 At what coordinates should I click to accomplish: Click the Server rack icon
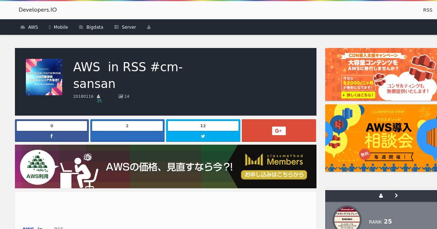(117, 27)
